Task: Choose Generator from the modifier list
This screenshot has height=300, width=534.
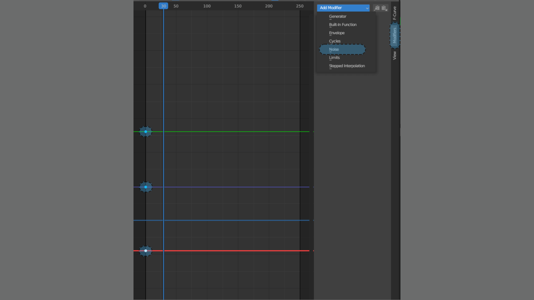Action: [338, 16]
